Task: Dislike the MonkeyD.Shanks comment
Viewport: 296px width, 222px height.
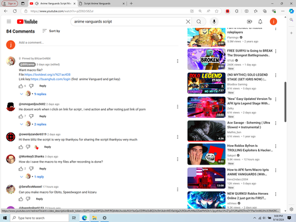Action: 31,169
